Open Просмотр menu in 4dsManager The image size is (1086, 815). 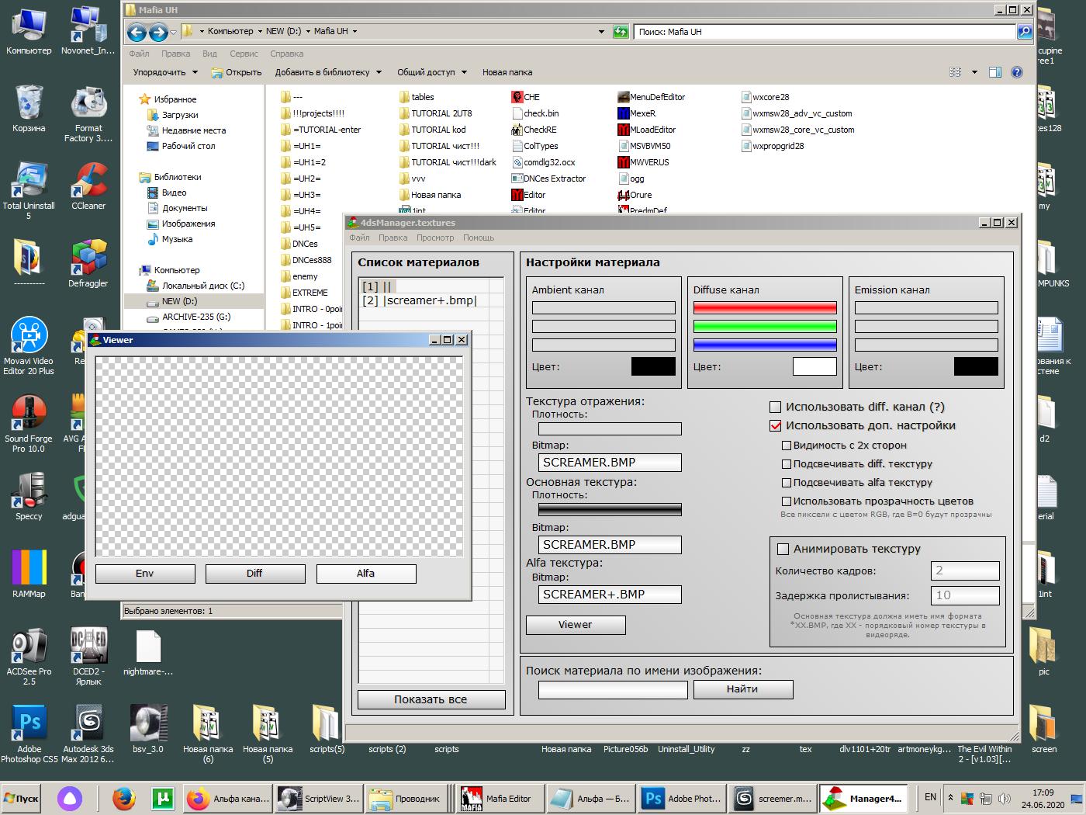coord(435,238)
